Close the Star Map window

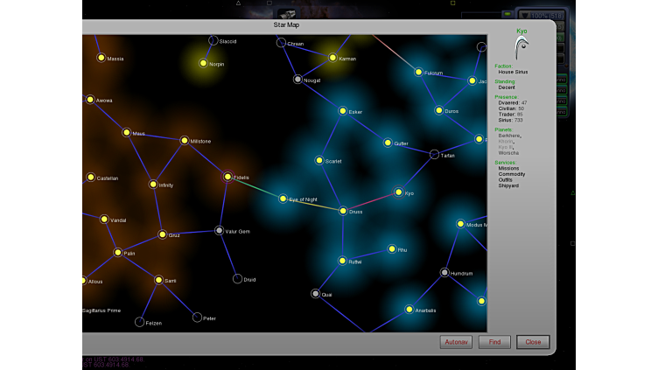click(533, 342)
